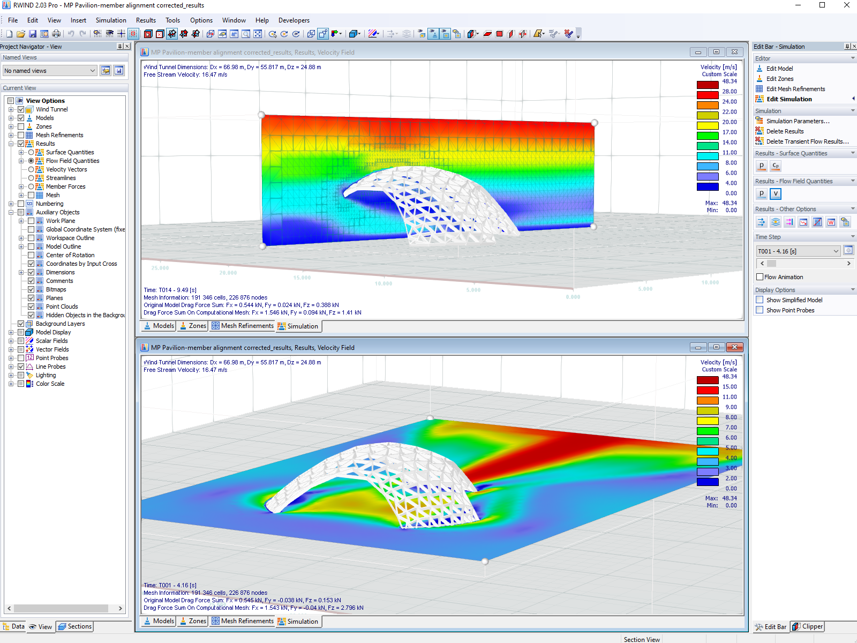
Task: Select the Cp surface quantity icon
Action: click(x=775, y=166)
